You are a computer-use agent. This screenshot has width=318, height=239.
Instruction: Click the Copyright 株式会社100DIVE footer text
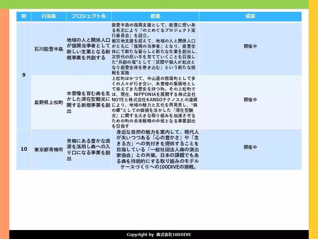(x=159, y=234)
